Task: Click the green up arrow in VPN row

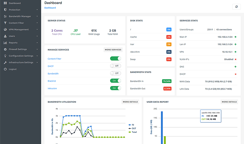Action: click(236, 52)
